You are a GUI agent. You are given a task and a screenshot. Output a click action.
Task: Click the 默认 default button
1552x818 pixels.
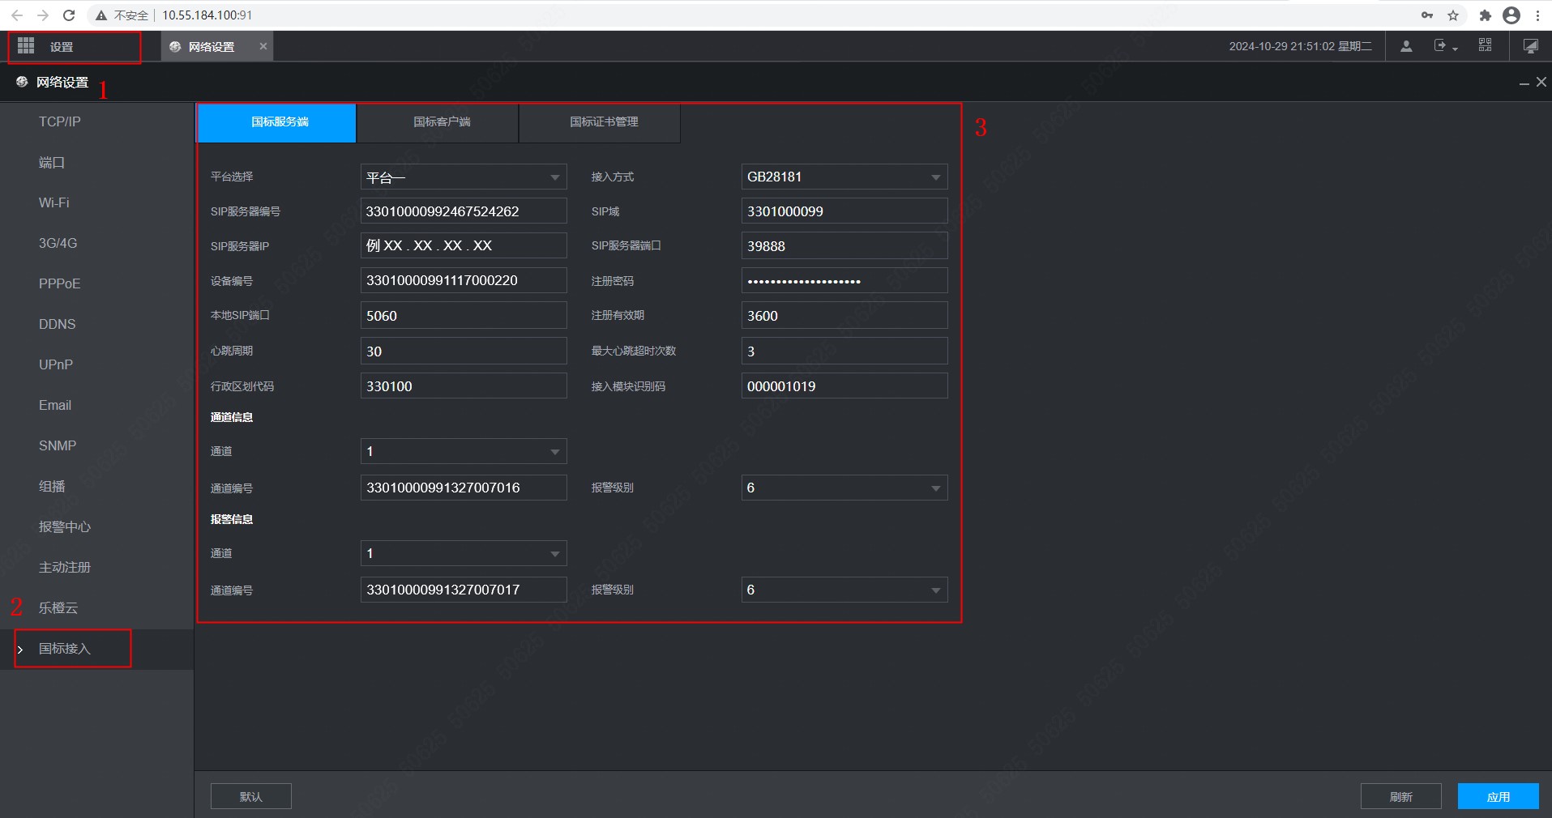pos(250,796)
